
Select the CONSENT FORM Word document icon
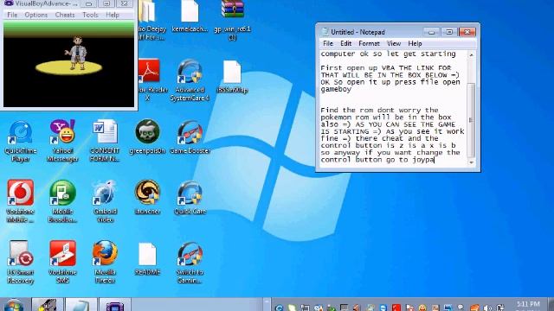105,141
